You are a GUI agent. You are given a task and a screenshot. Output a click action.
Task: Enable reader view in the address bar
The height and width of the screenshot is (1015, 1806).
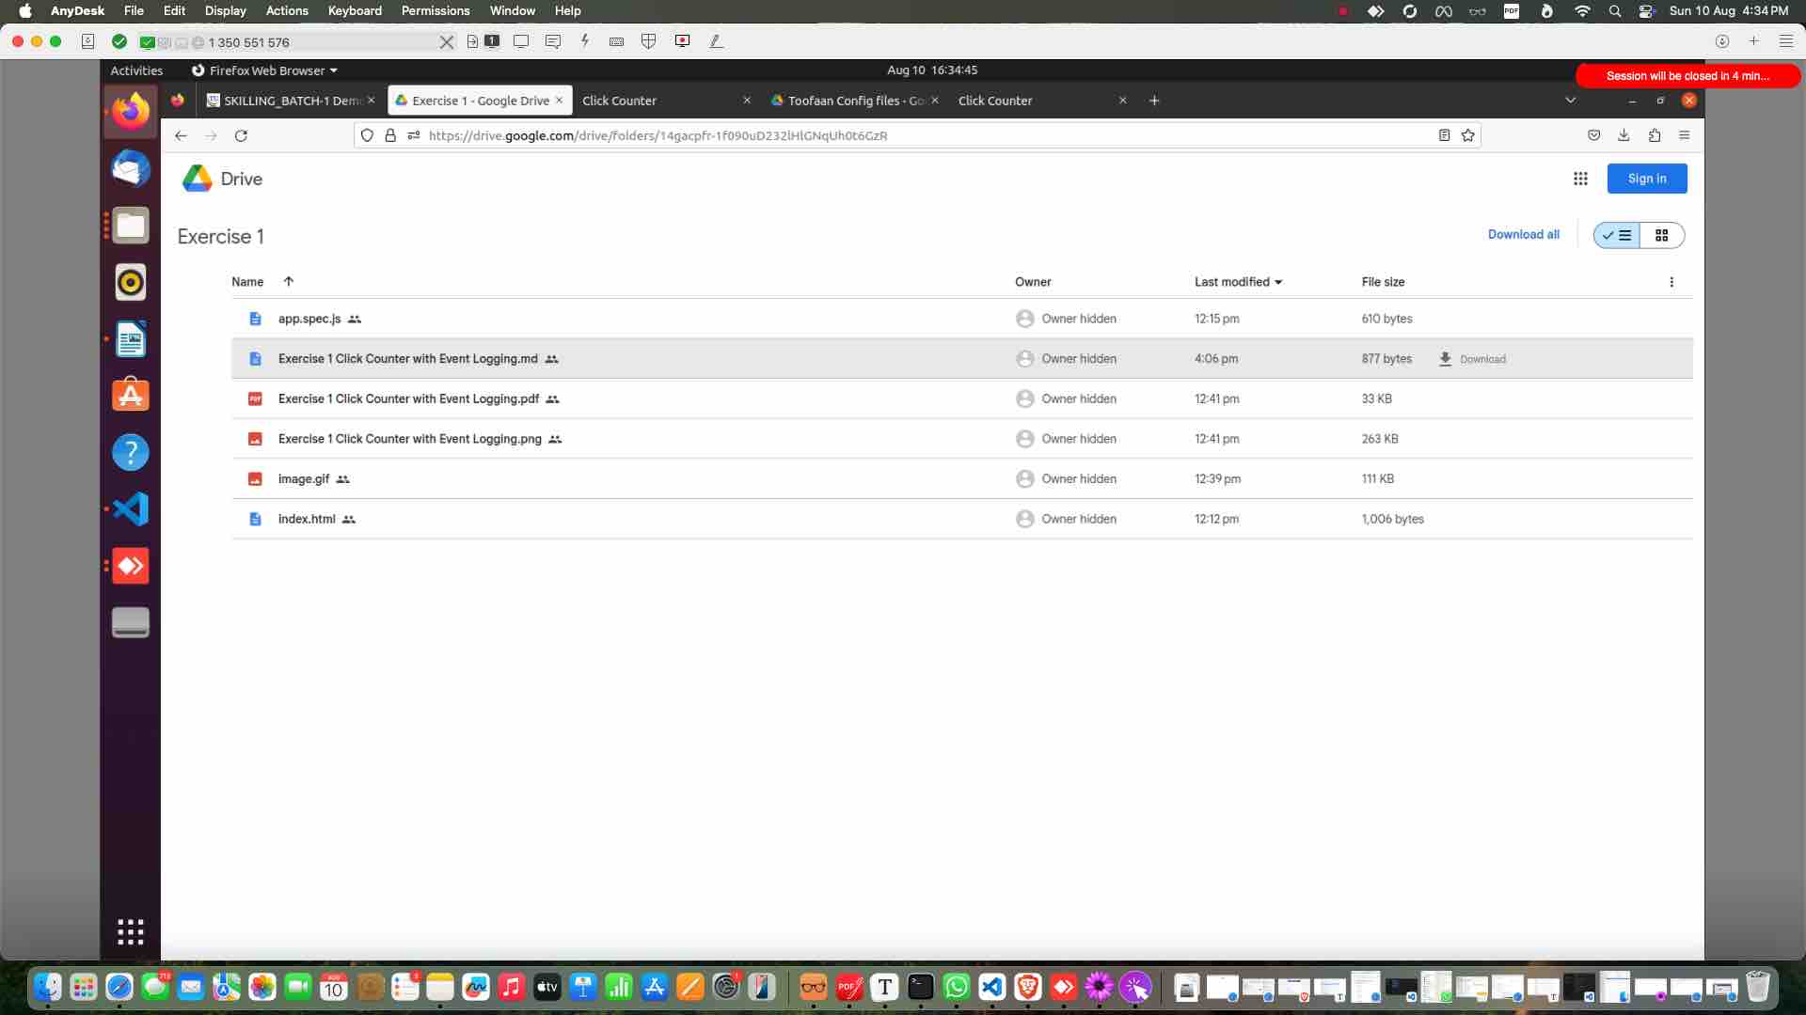1444,135
